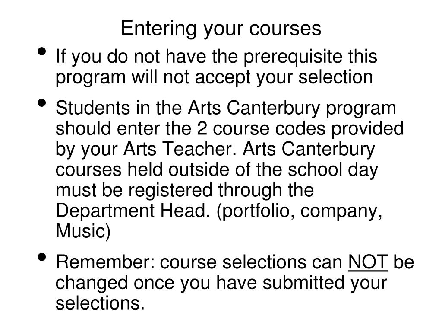Image resolution: width=442 pixels, height=332 pixels.
Task: Click 'Students in the Arts Canterbury program' line
Action: (226, 109)
